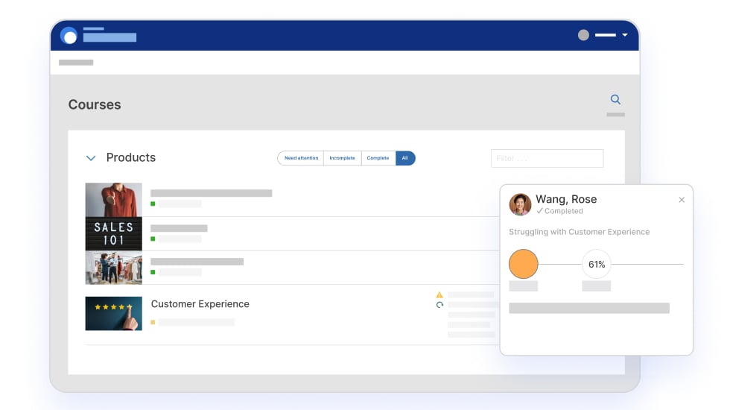Select the Complete filter

pos(378,158)
